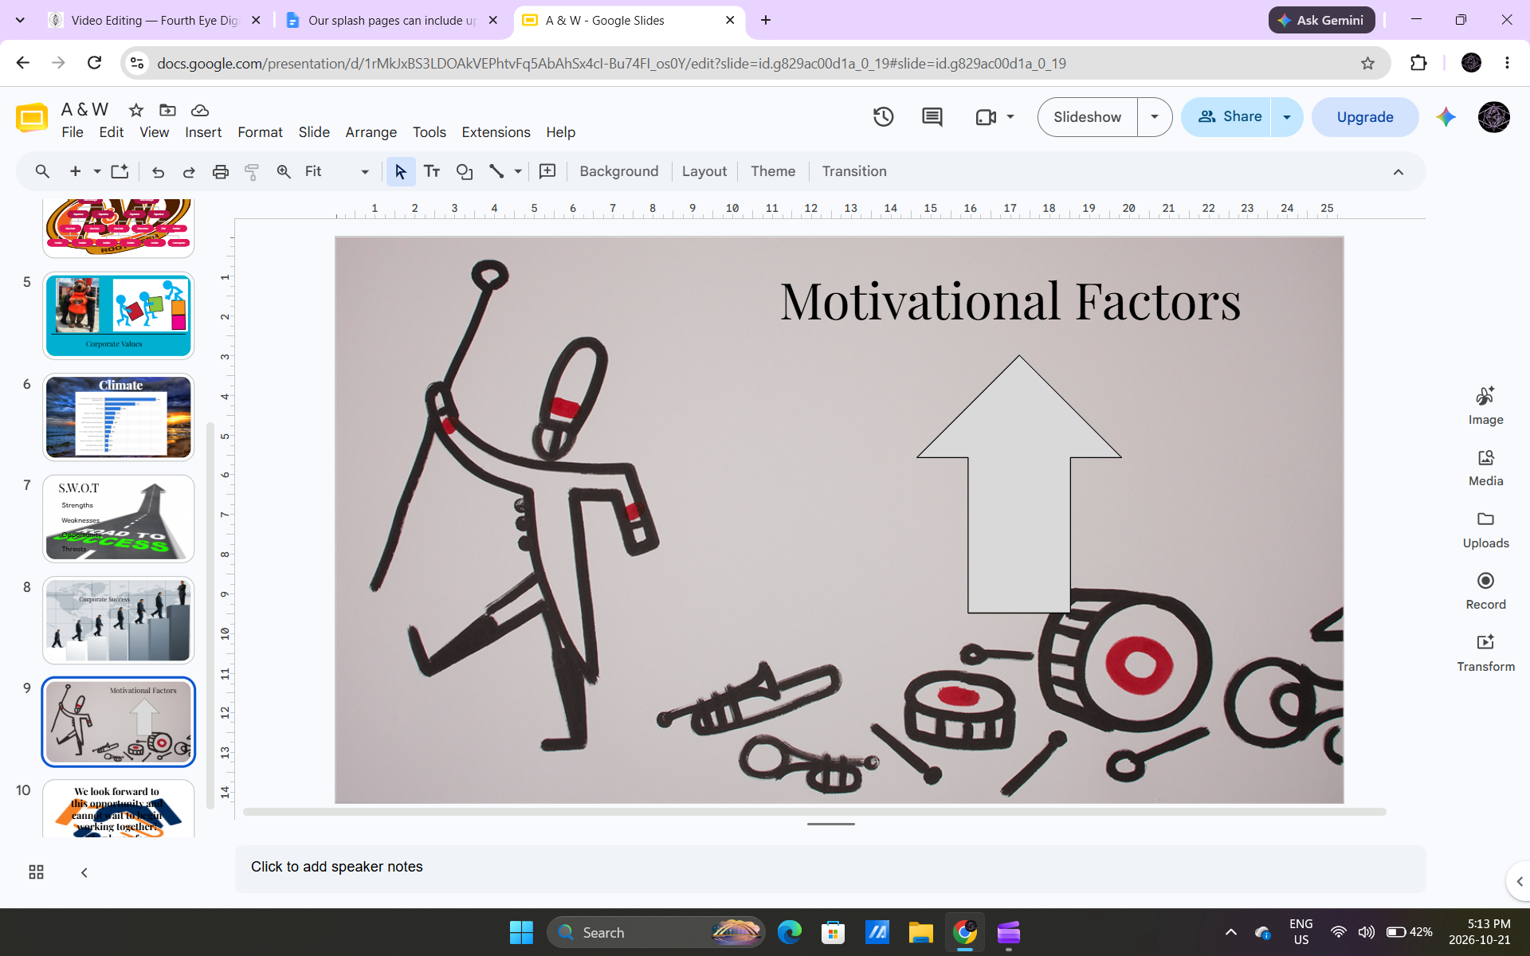Screen dimensions: 1530x956
Task: Click the move to folder icon
Action: 167,110
